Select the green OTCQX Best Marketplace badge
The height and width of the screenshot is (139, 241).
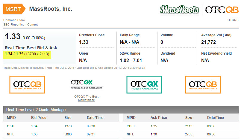[144, 85]
